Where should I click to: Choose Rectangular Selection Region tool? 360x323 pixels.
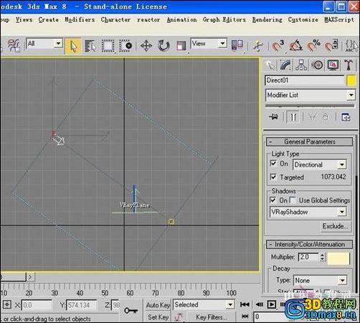point(108,45)
